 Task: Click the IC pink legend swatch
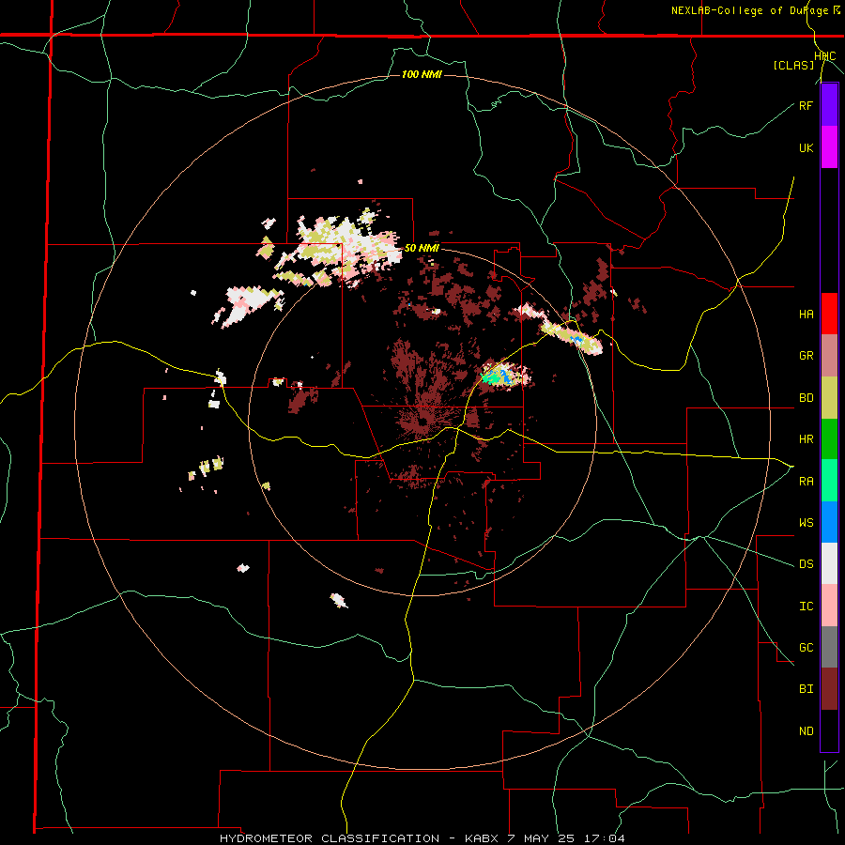coord(829,606)
